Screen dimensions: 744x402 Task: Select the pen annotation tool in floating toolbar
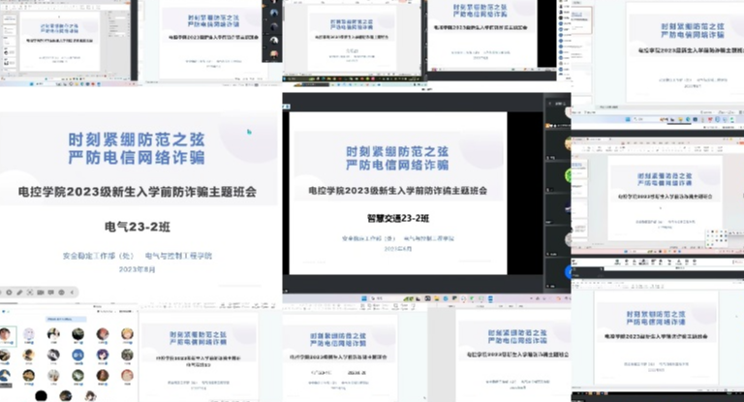21,292
